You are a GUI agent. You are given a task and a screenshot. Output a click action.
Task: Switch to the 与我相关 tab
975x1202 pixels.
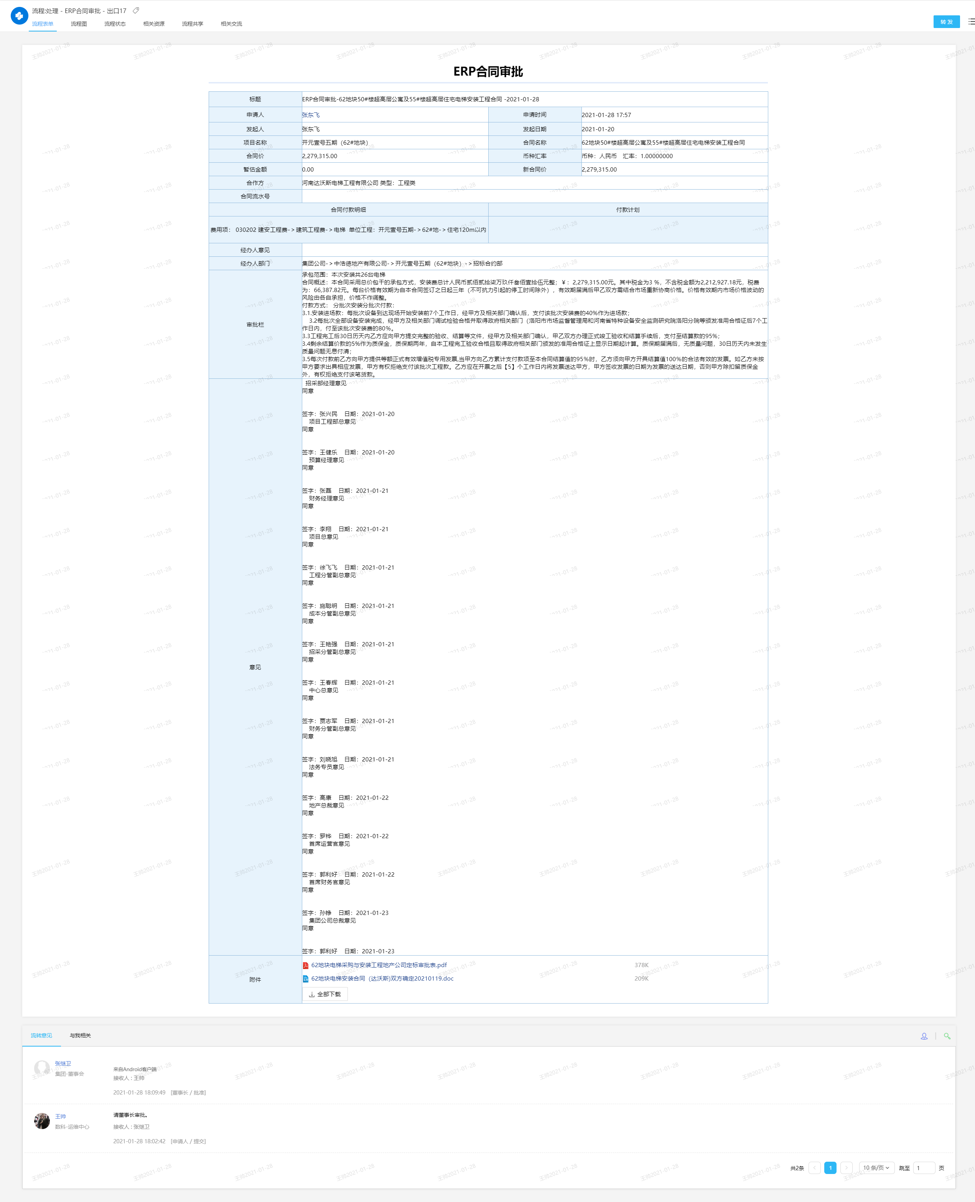tap(80, 1035)
